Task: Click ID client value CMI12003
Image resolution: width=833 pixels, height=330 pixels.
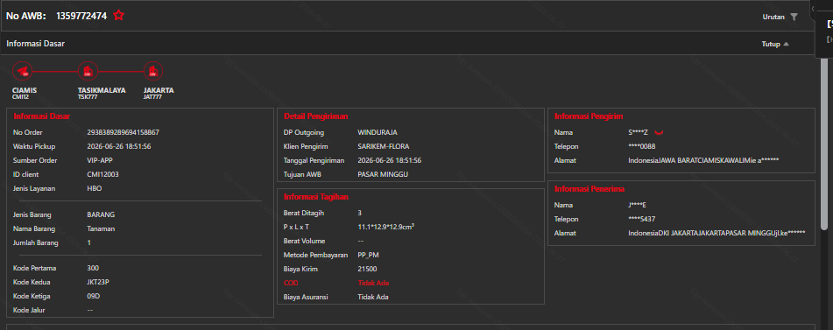Action: click(103, 174)
